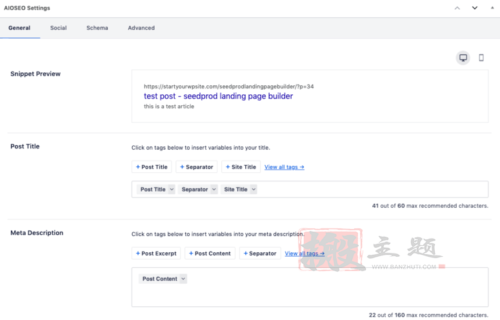Screen dimensions: 500x320
Task: Open the Advanced tab
Action: pyautogui.click(x=141, y=28)
